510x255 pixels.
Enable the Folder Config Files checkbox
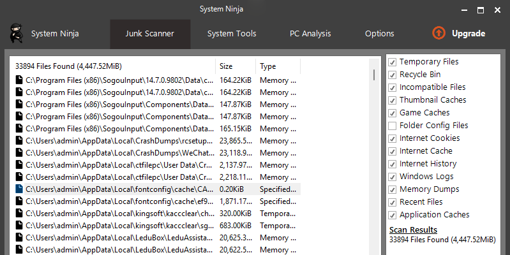(x=393, y=126)
